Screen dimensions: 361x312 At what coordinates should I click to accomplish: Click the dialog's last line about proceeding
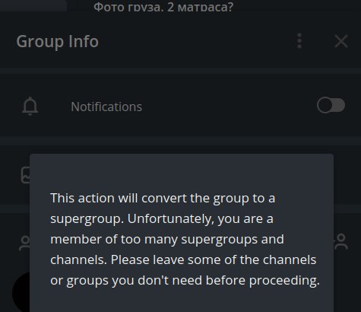point(185,281)
